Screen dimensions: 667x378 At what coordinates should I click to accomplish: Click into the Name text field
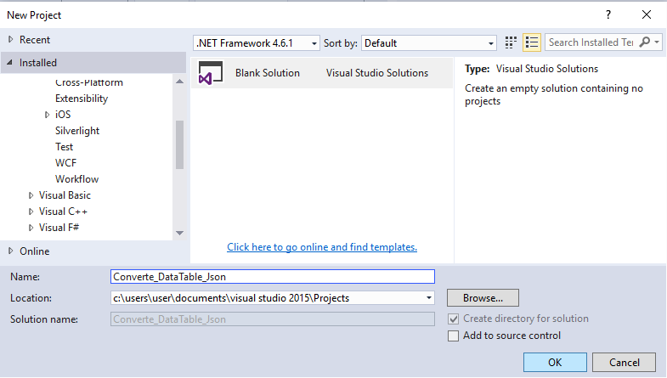point(273,277)
